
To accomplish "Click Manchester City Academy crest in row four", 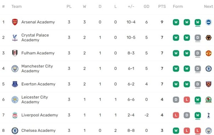I will click(15, 68).
